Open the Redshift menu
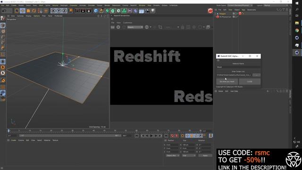 click(x=133, y=5)
